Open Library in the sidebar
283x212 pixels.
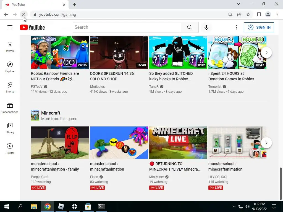click(10, 128)
